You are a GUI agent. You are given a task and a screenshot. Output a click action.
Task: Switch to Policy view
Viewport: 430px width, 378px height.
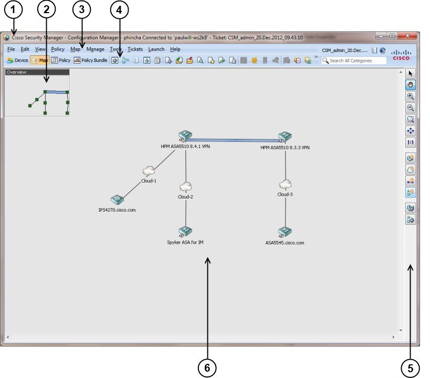point(61,60)
